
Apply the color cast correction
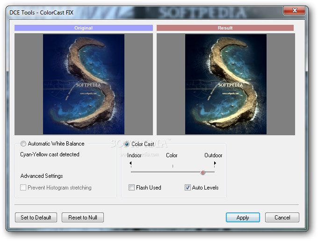(x=243, y=218)
